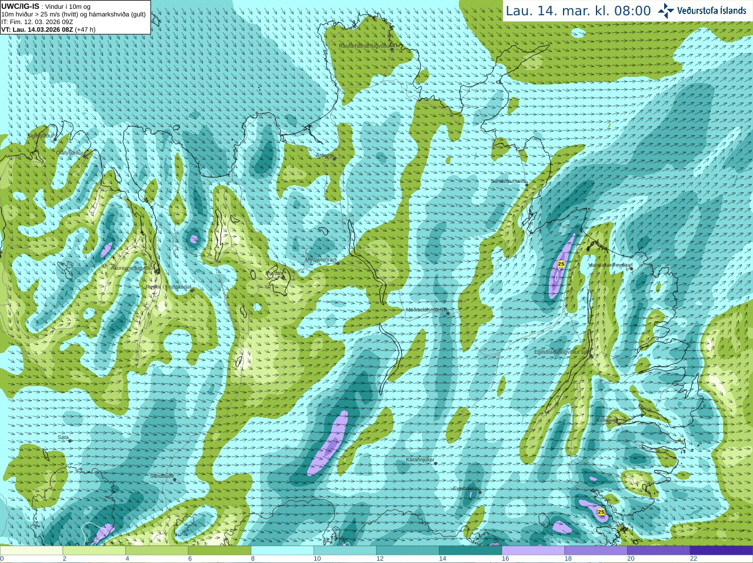
Task: Click the Kollaleira station label
Action: 607,420
